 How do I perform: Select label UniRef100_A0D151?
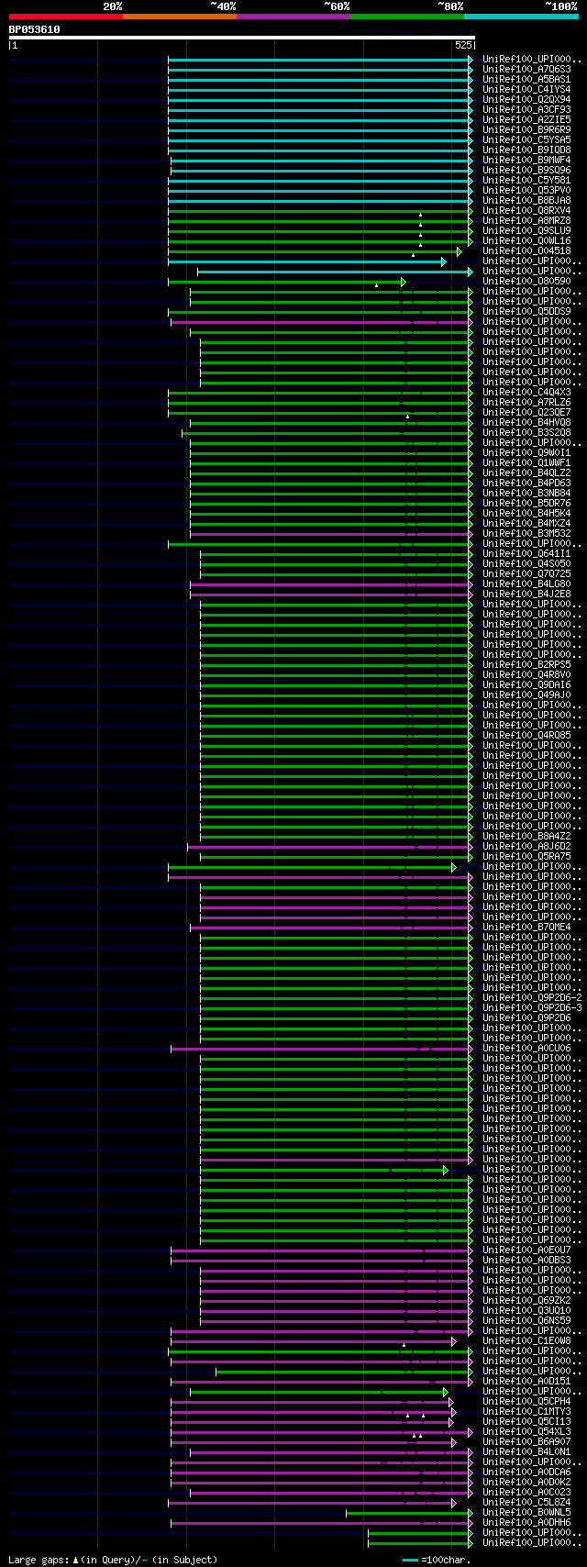[x=526, y=1381]
